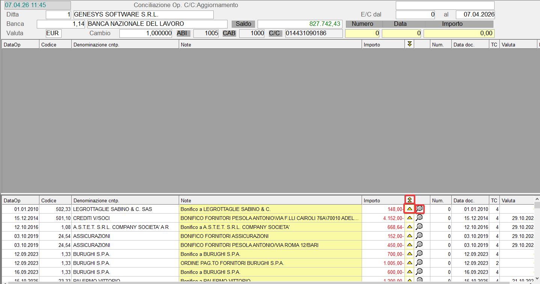
Task: Open magnifier on the 600,00 BURUGHI row
Action: tap(419, 272)
